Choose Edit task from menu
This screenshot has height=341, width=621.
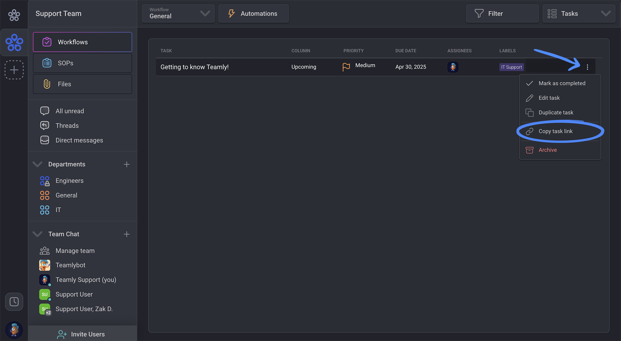pyautogui.click(x=560, y=98)
